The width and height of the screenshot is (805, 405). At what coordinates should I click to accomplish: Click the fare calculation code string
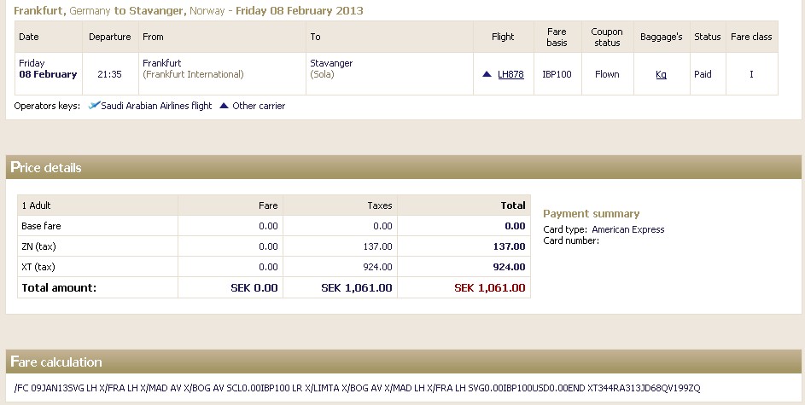(x=357, y=388)
